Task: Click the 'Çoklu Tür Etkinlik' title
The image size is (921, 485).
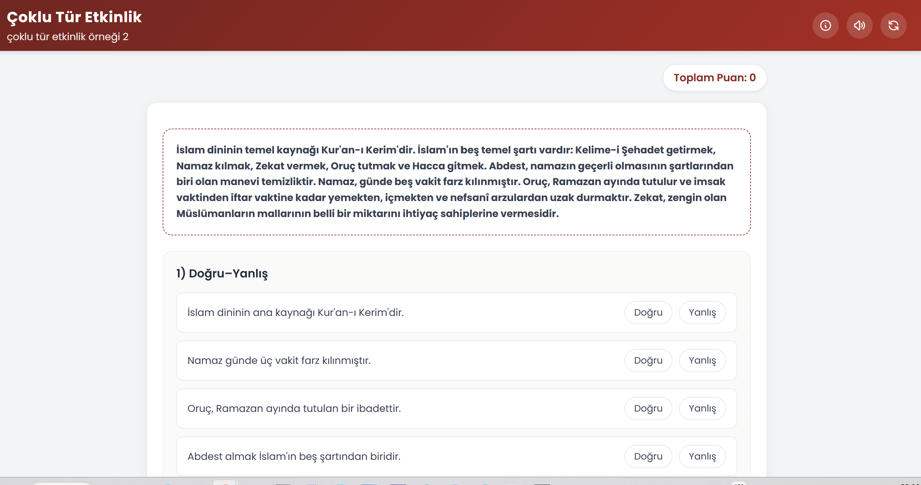Action: pyautogui.click(x=74, y=17)
